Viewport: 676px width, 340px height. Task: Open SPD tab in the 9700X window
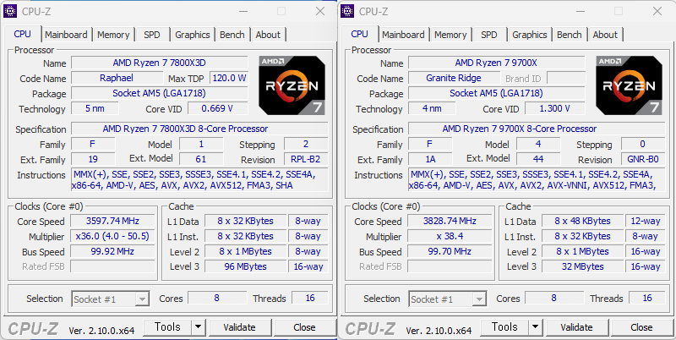pyautogui.click(x=489, y=35)
